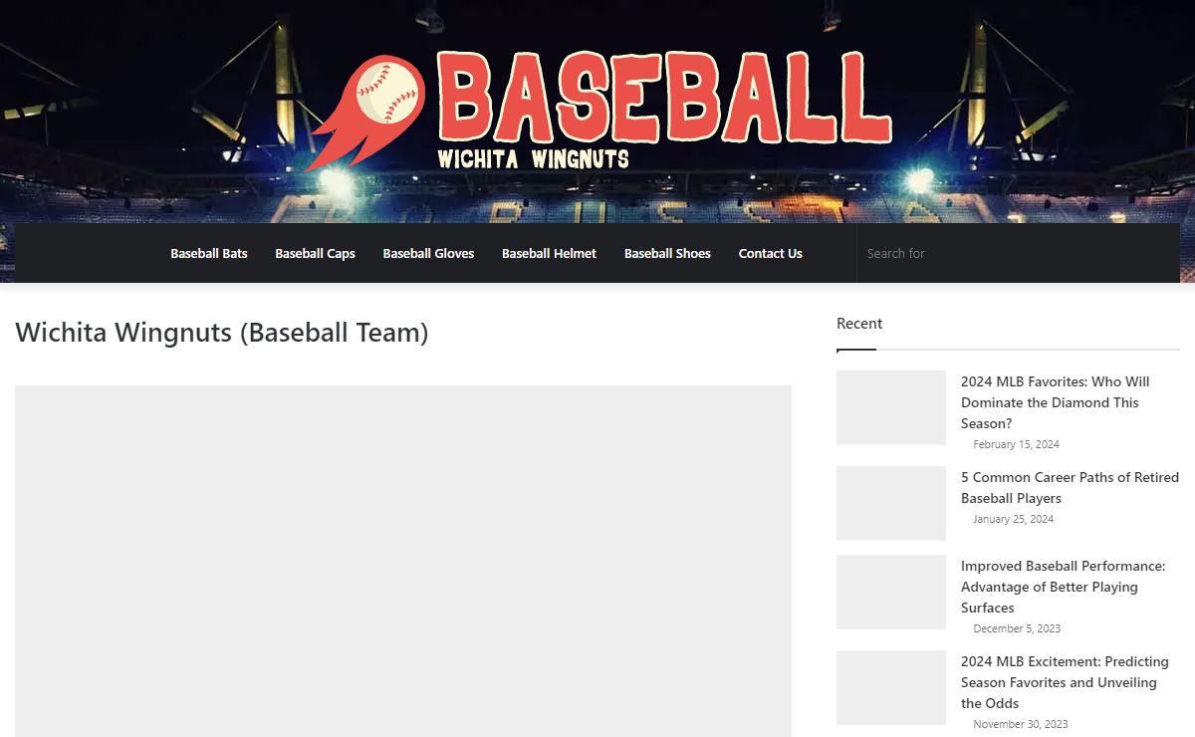Click thumbnail beside '2024 MLB Favorites'

[891, 407]
